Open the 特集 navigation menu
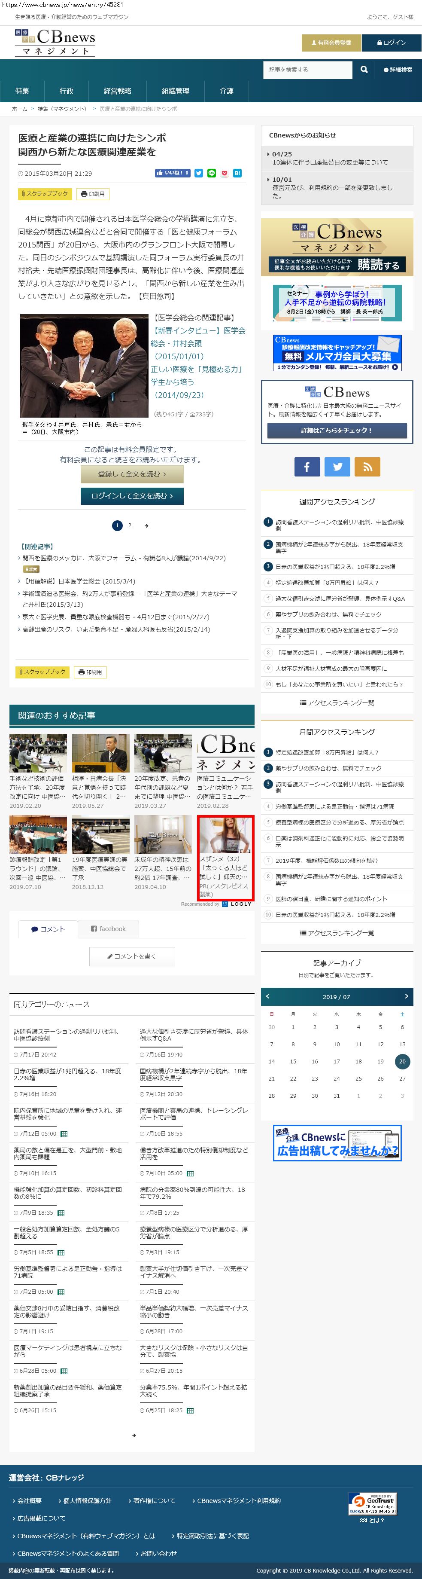Viewport: 422px width, 1579px height. (23, 91)
